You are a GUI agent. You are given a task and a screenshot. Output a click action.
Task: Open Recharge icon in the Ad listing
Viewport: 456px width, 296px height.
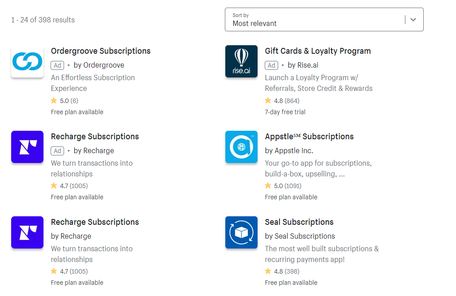(27, 147)
